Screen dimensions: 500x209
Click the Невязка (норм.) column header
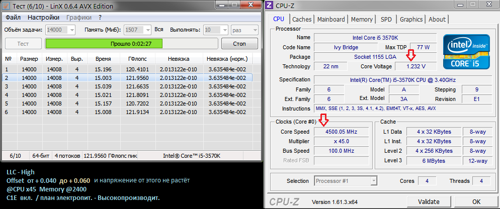pos(227,59)
